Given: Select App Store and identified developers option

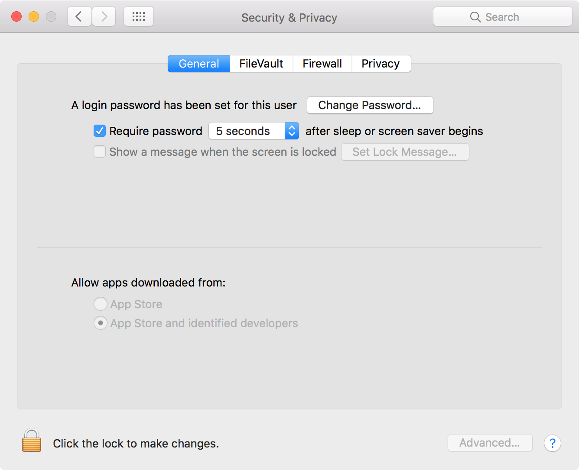Looking at the screenshot, I should 101,323.
